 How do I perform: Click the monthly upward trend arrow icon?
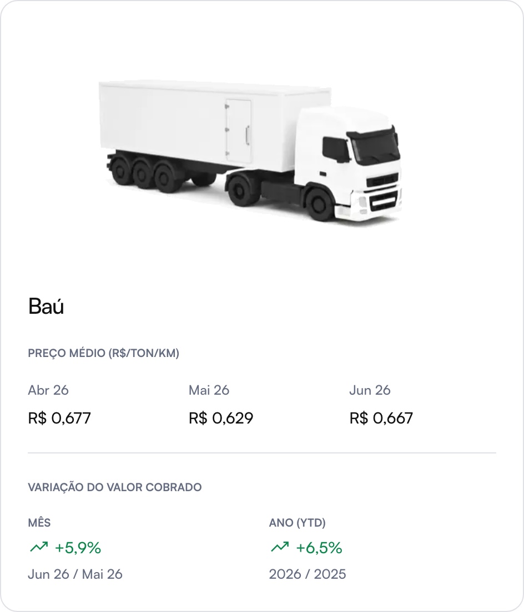39,547
